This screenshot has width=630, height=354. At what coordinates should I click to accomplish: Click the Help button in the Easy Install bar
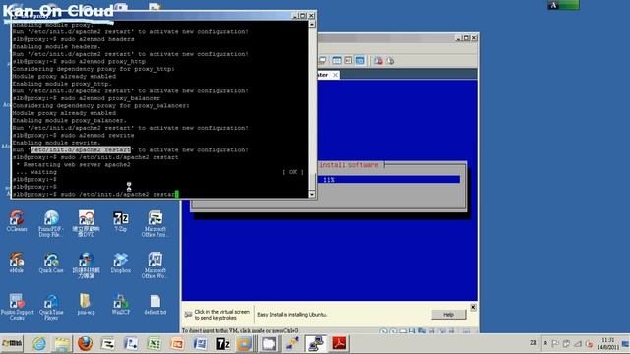tap(449, 315)
